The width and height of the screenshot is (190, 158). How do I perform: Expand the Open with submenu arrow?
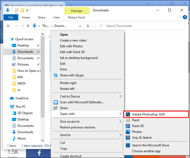tap(120, 114)
